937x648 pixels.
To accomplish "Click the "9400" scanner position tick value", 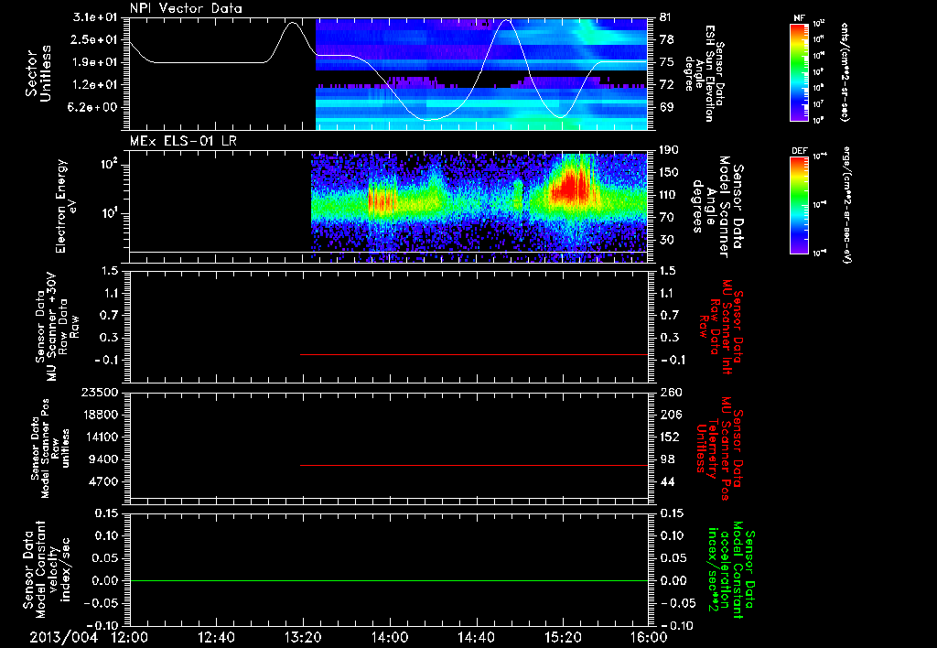I will [x=102, y=459].
